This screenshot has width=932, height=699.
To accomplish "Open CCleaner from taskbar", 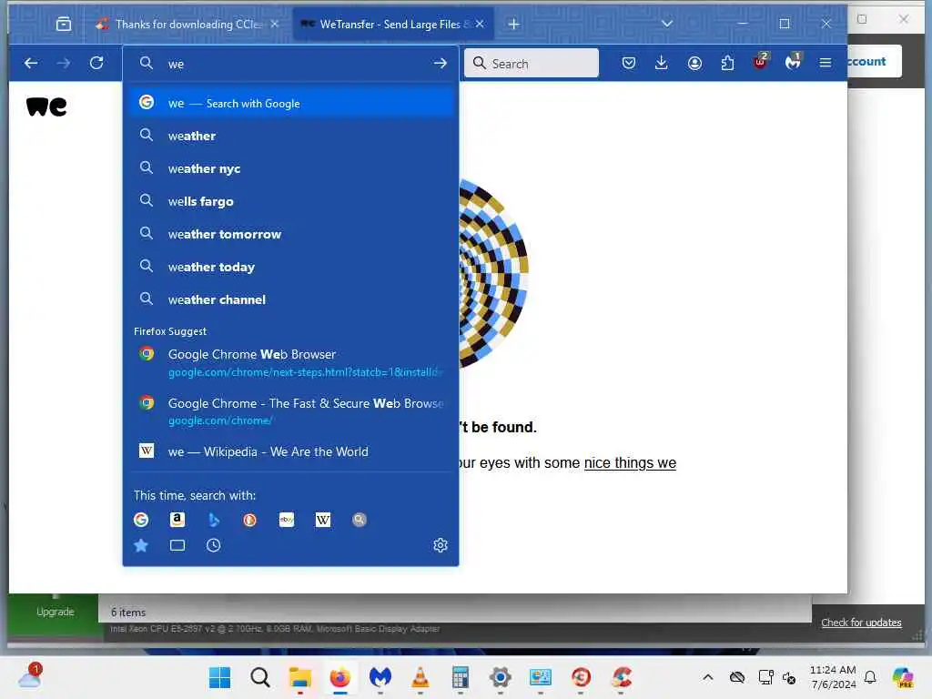I will click(621, 677).
